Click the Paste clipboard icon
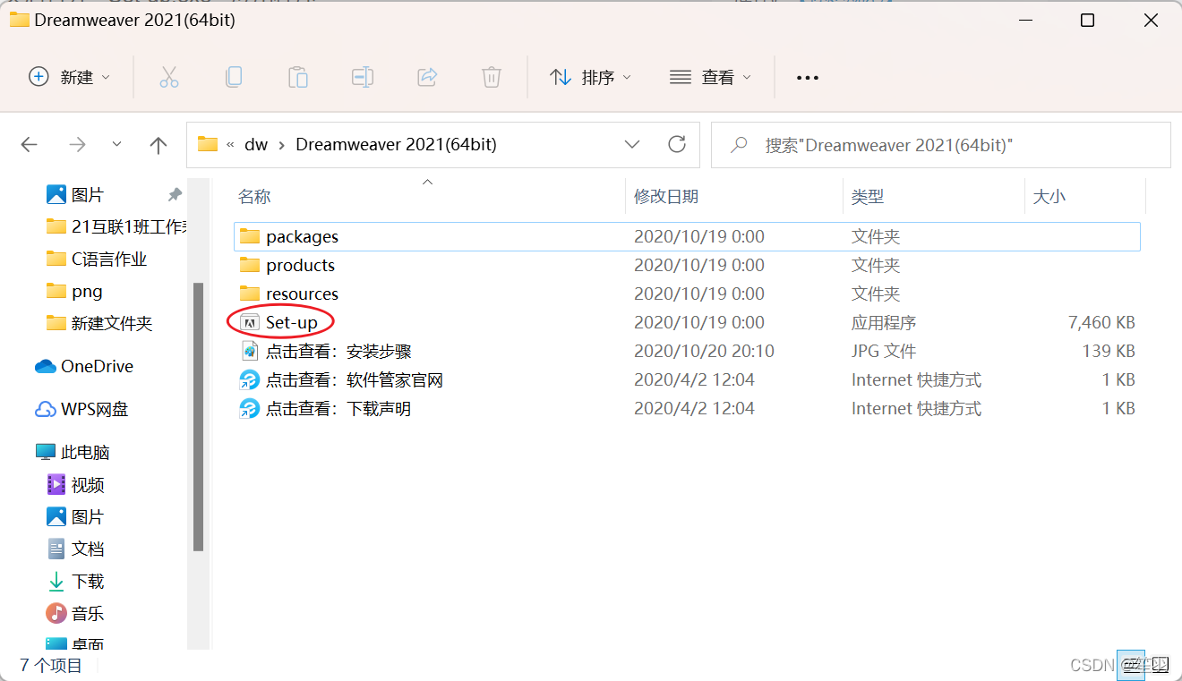Image resolution: width=1182 pixels, height=681 pixels. coord(298,78)
